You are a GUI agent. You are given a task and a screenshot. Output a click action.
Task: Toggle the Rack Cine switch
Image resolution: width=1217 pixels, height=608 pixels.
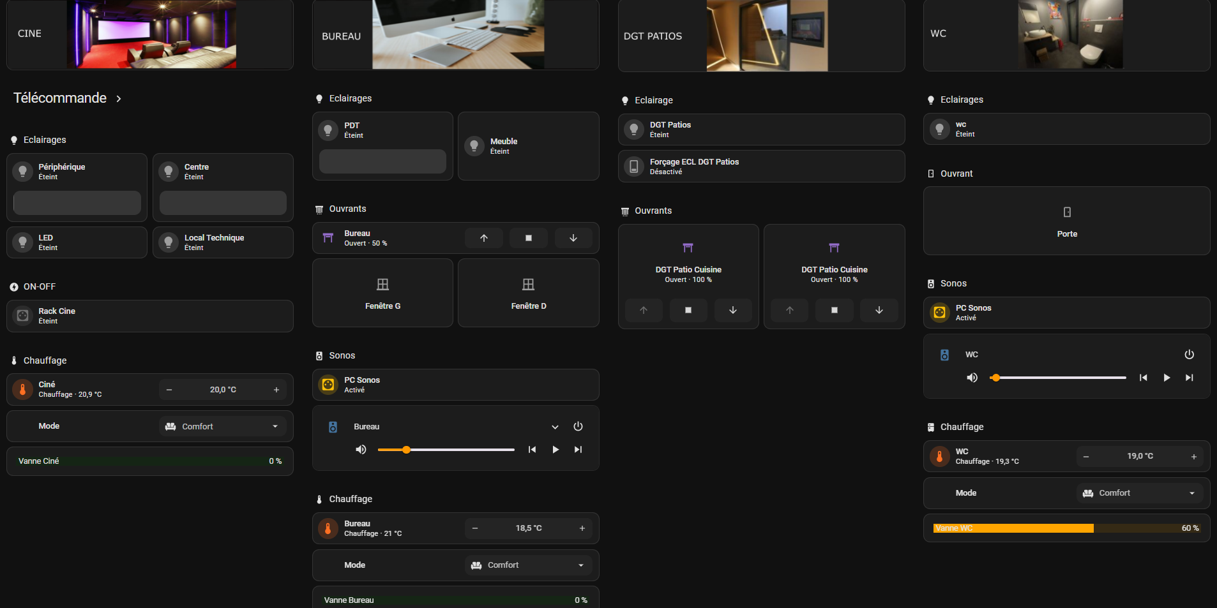tap(150, 316)
